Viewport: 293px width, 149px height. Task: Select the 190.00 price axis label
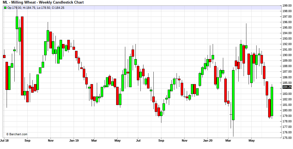pos(286,55)
